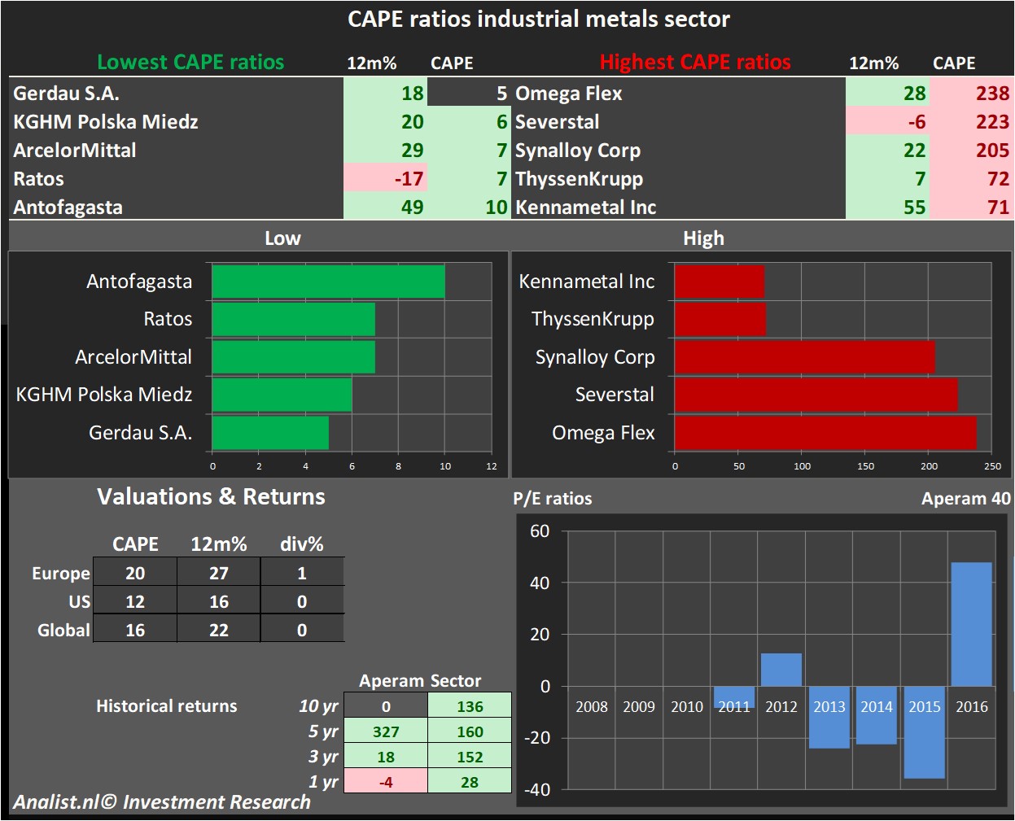Click Ratos 12m% value -17
This screenshot has height=821, width=1015.
point(385,179)
